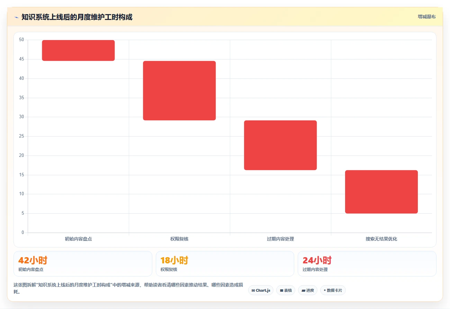Click the description paragraph starting 这张图拆解
This screenshot has width=450, height=309.
click(x=128, y=288)
